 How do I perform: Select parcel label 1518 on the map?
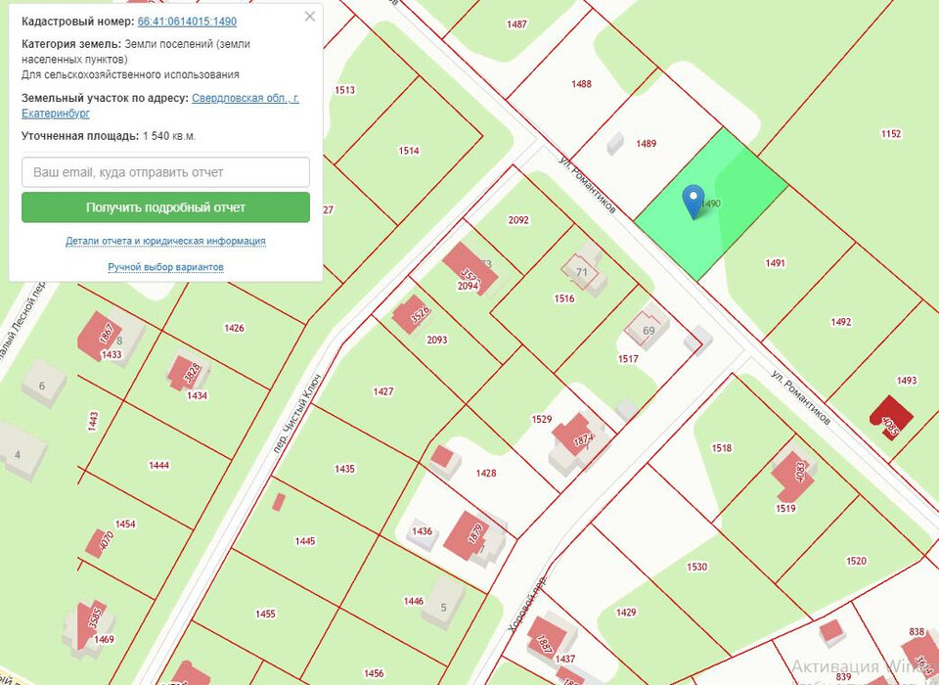[x=721, y=447]
